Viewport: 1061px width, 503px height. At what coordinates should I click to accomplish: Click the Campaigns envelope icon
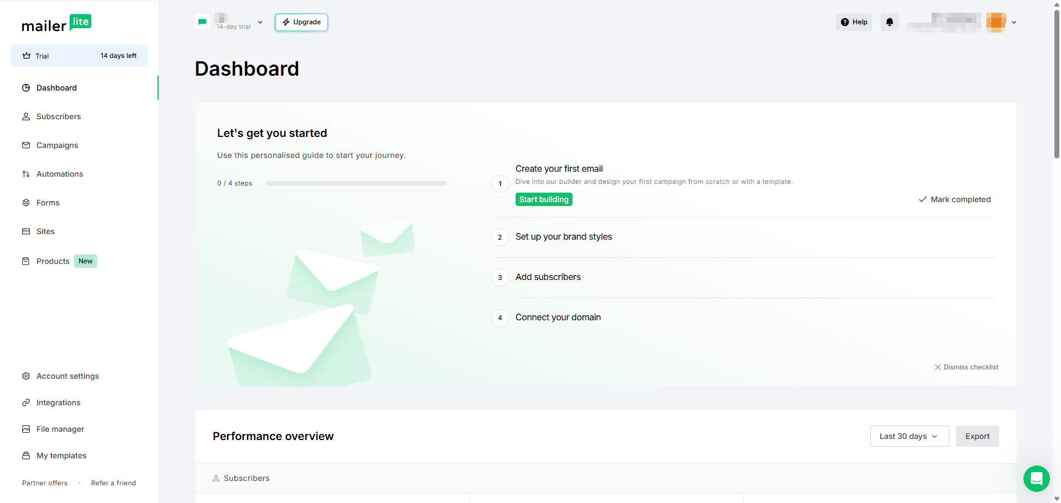coord(26,145)
